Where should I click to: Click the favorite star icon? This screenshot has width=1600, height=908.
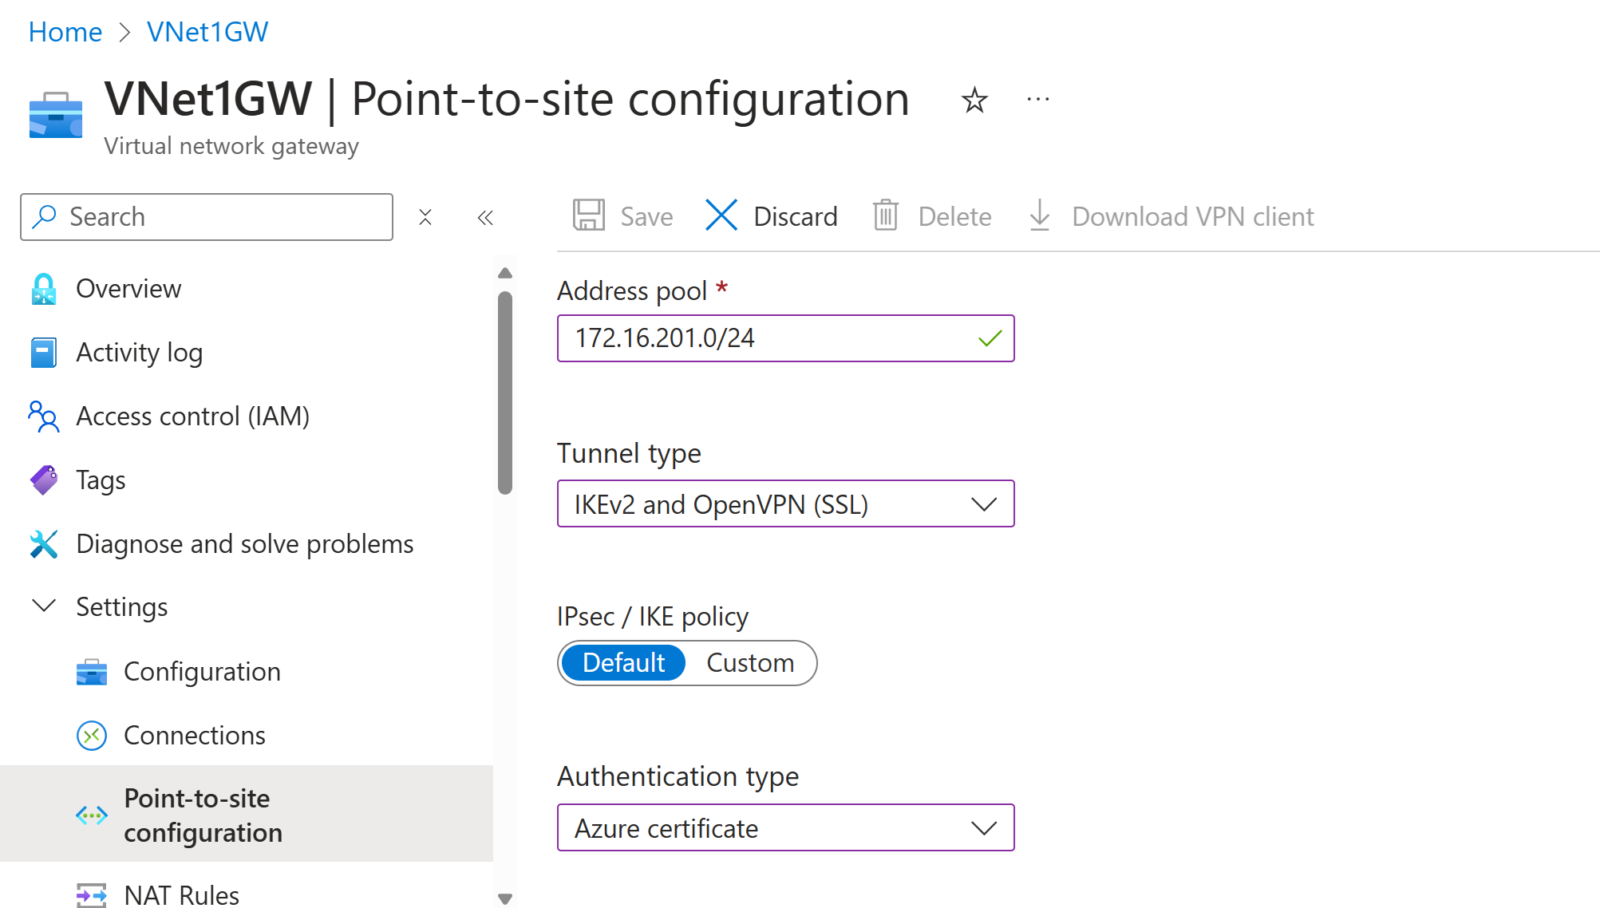[974, 101]
